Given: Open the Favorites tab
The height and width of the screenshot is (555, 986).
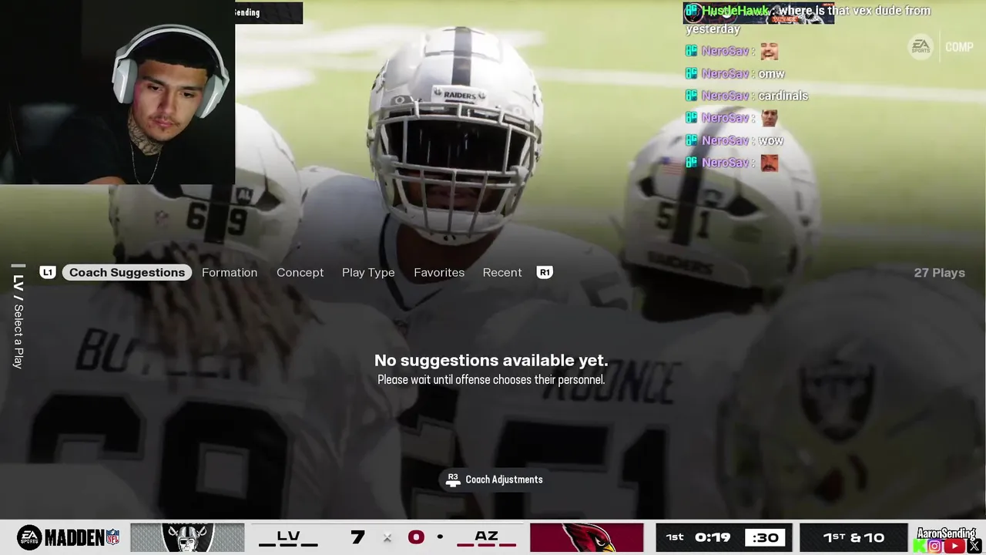Looking at the screenshot, I should tap(439, 272).
